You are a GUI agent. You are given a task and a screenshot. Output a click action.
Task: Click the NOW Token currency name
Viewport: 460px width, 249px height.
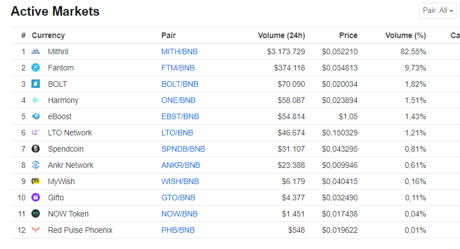(x=68, y=214)
